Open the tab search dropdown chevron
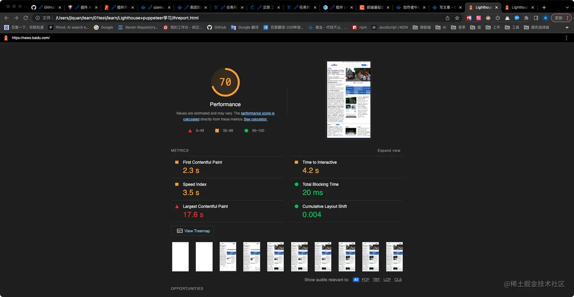Image resolution: width=574 pixels, height=297 pixels. [x=566, y=7]
